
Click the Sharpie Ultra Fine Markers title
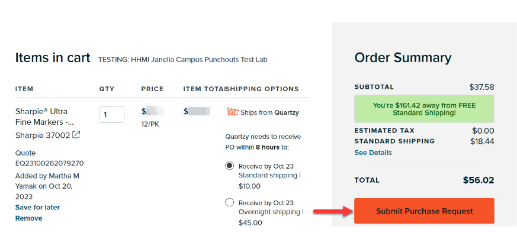pos(44,117)
